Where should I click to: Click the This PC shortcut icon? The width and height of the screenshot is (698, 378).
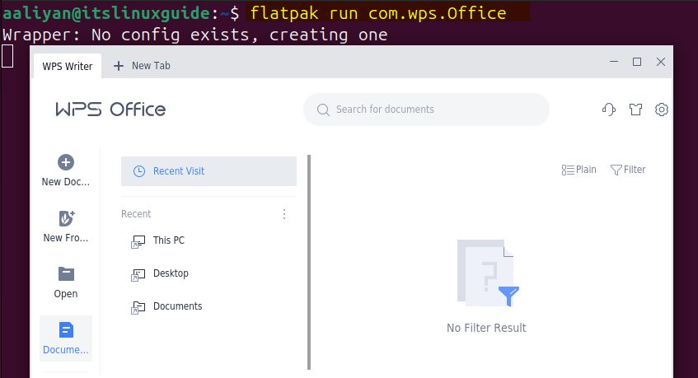(138, 241)
